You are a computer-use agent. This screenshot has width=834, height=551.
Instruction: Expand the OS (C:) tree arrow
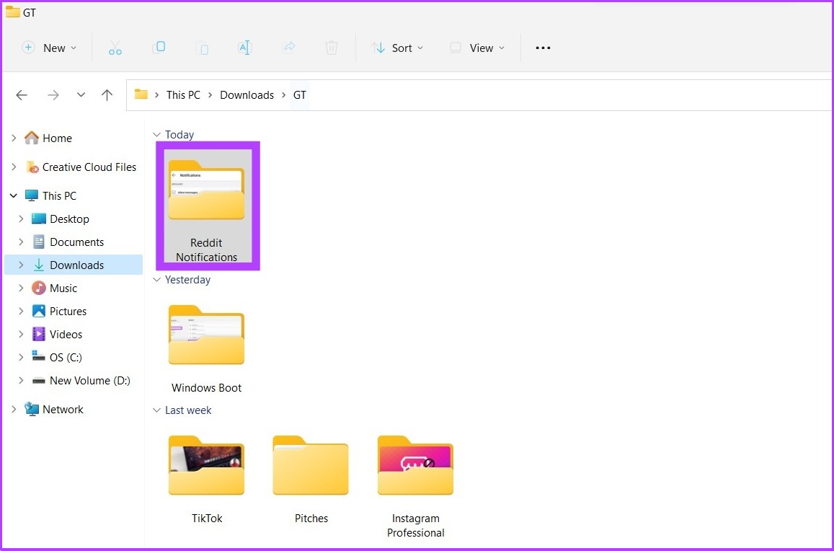click(x=21, y=357)
